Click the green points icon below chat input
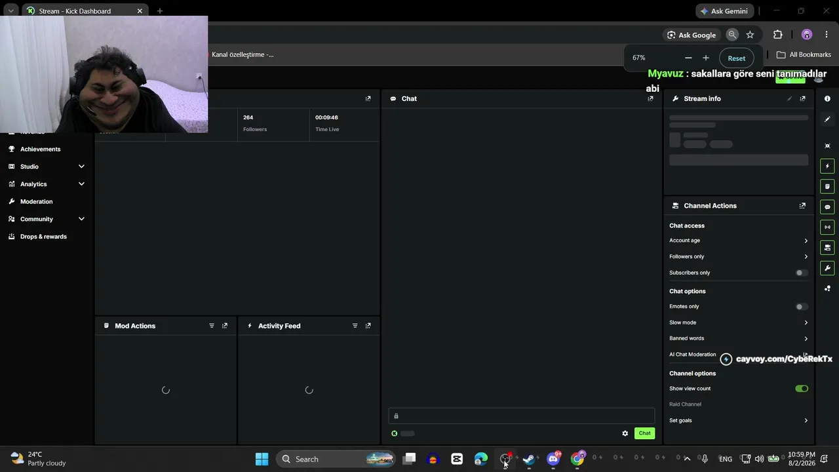The image size is (839, 472). [394, 433]
